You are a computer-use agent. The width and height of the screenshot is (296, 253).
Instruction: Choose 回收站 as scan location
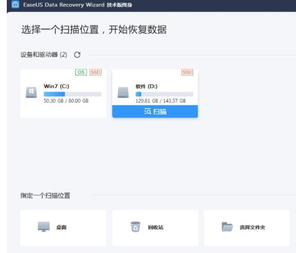pyautogui.click(x=155, y=228)
